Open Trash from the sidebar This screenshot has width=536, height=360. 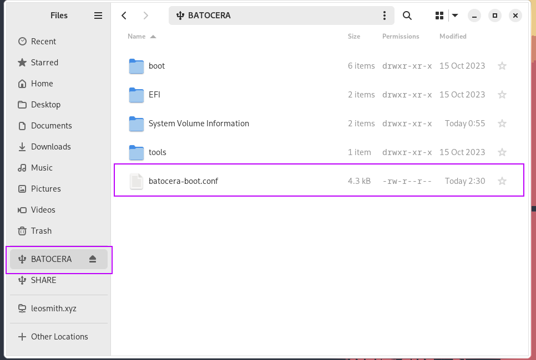click(x=41, y=231)
